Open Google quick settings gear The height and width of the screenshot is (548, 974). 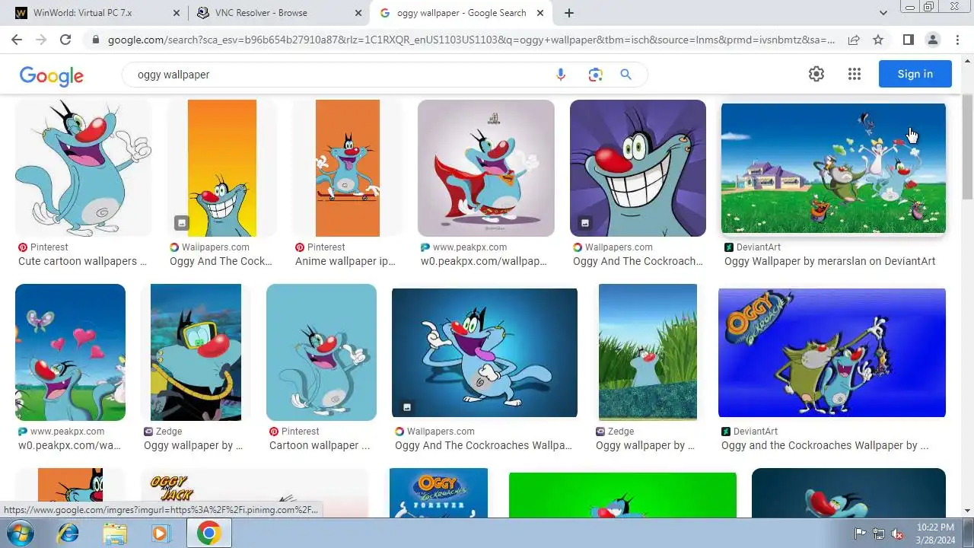click(x=816, y=74)
